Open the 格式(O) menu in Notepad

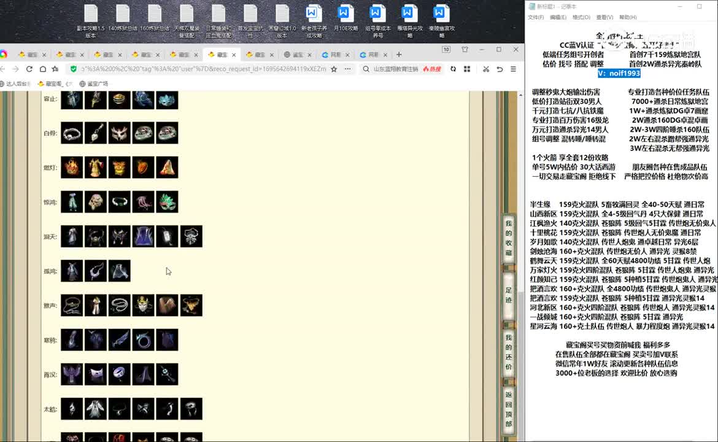[581, 17]
